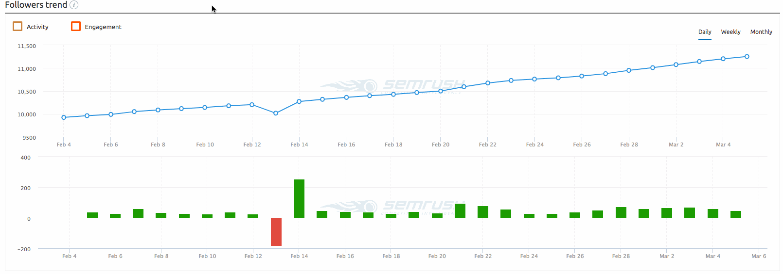783x274 pixels.
Task: Click the line chart point at Feb 14
Action: (299, 101)
